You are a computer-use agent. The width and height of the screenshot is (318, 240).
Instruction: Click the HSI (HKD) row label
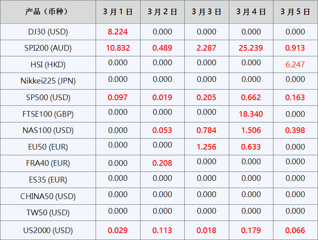[x=48, y=64]
